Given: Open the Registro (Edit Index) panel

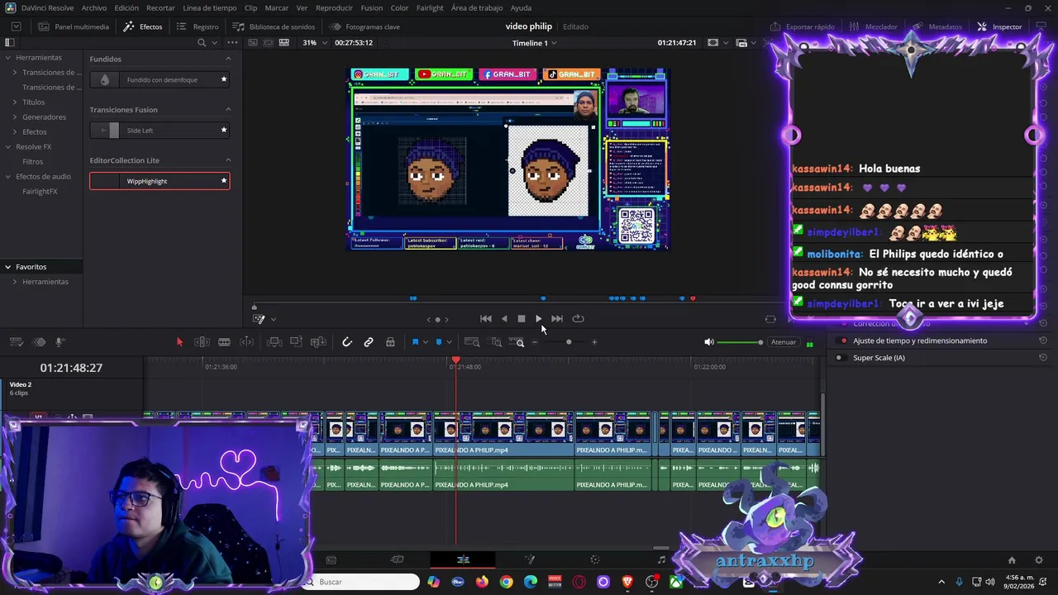Looking at the screenshot, I should tap(198, 26).
